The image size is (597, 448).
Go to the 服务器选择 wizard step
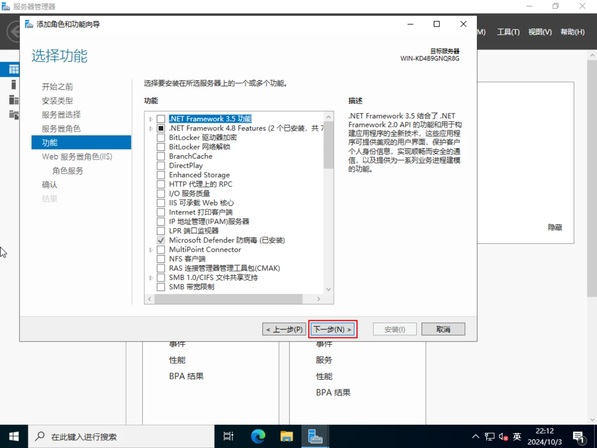[x=61, y=115]
